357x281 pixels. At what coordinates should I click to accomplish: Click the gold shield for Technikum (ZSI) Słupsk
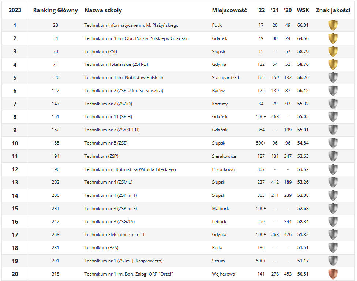pyautogui.click(x=333, y=52)
